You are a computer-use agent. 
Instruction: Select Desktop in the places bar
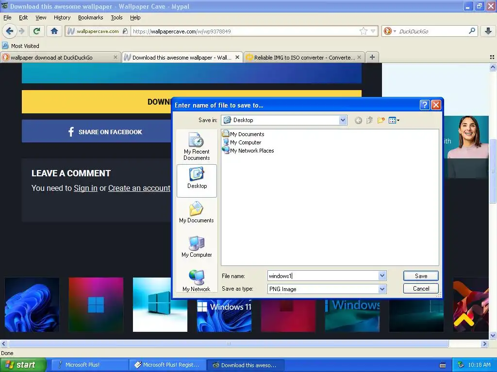click(x=197, y=181)
